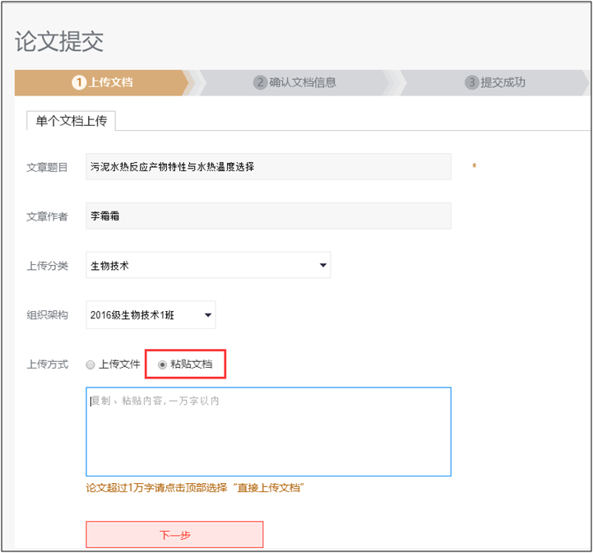Expand the 组织架构 dropdown for 2016级生物技术1班
This screenshot has width=593, height=553.
click(x=151, y=314)
